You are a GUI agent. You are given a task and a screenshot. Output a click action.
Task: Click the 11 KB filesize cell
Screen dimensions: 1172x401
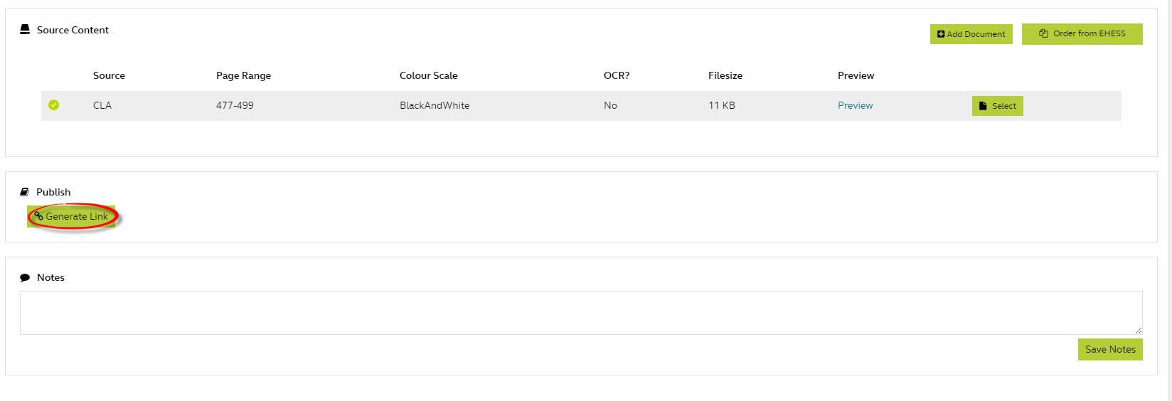click(721, 105)
